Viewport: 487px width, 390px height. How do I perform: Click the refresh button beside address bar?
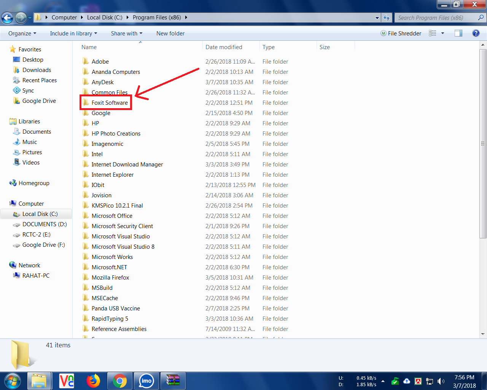pyautogui.click(x=387, y=18)
